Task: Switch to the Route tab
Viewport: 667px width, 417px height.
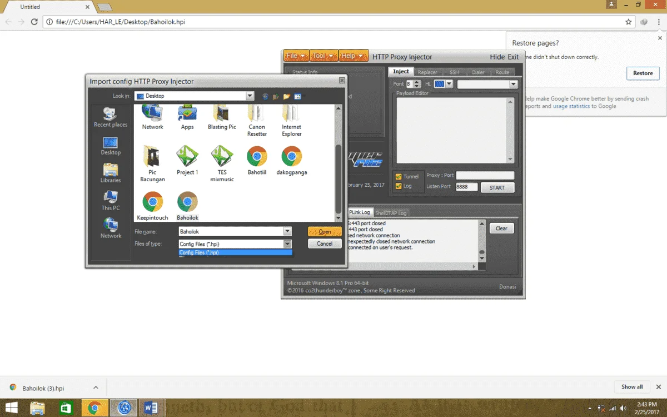Action: pos(502,72)
